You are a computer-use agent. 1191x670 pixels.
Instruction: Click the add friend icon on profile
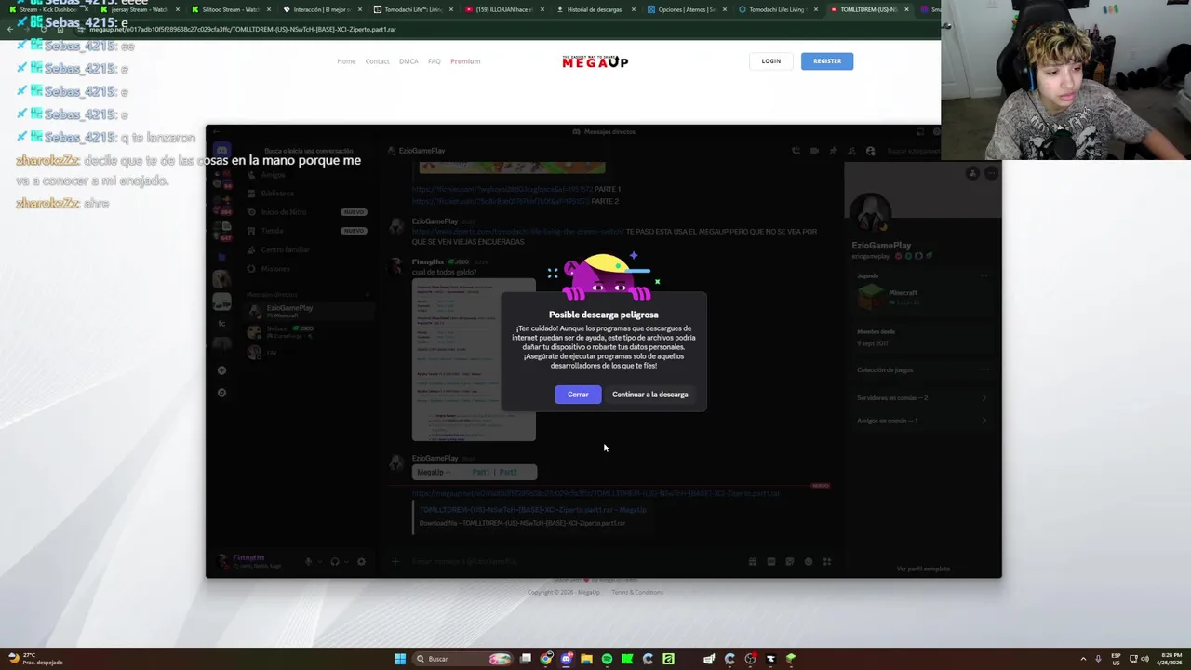click(972, 173)
